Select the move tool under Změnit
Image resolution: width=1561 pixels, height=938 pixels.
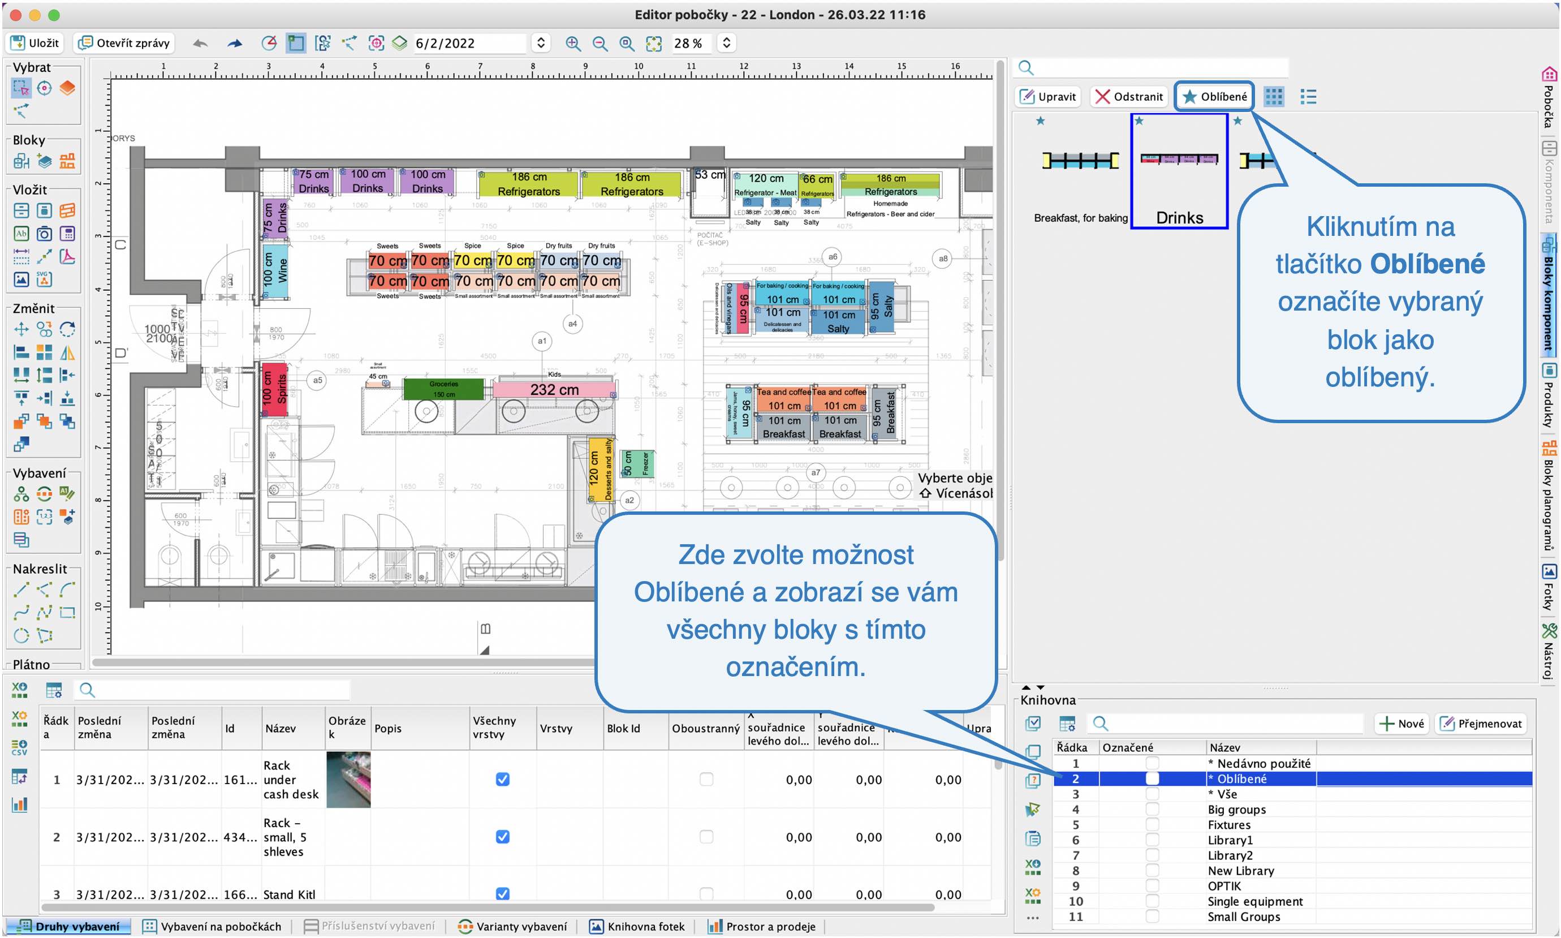point(21,329)
